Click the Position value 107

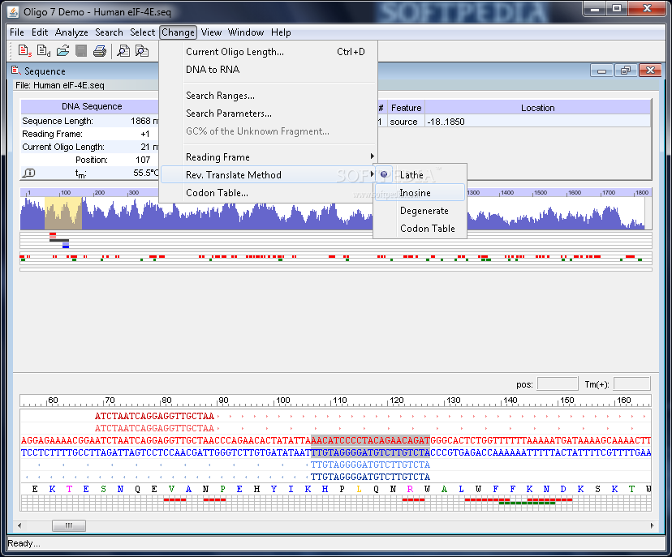pos(143,160)
